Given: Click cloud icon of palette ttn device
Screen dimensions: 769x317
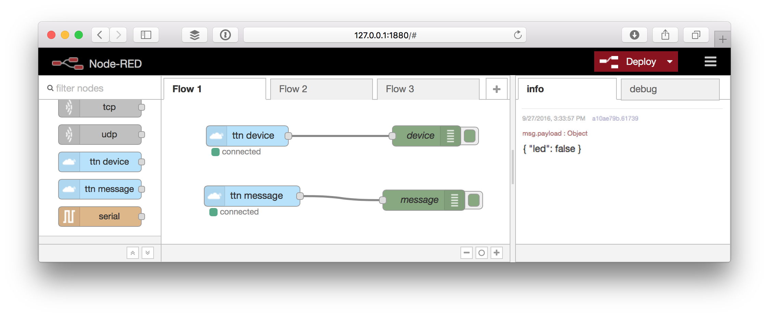Looking at the screenshot, I should tap(69, 162).
